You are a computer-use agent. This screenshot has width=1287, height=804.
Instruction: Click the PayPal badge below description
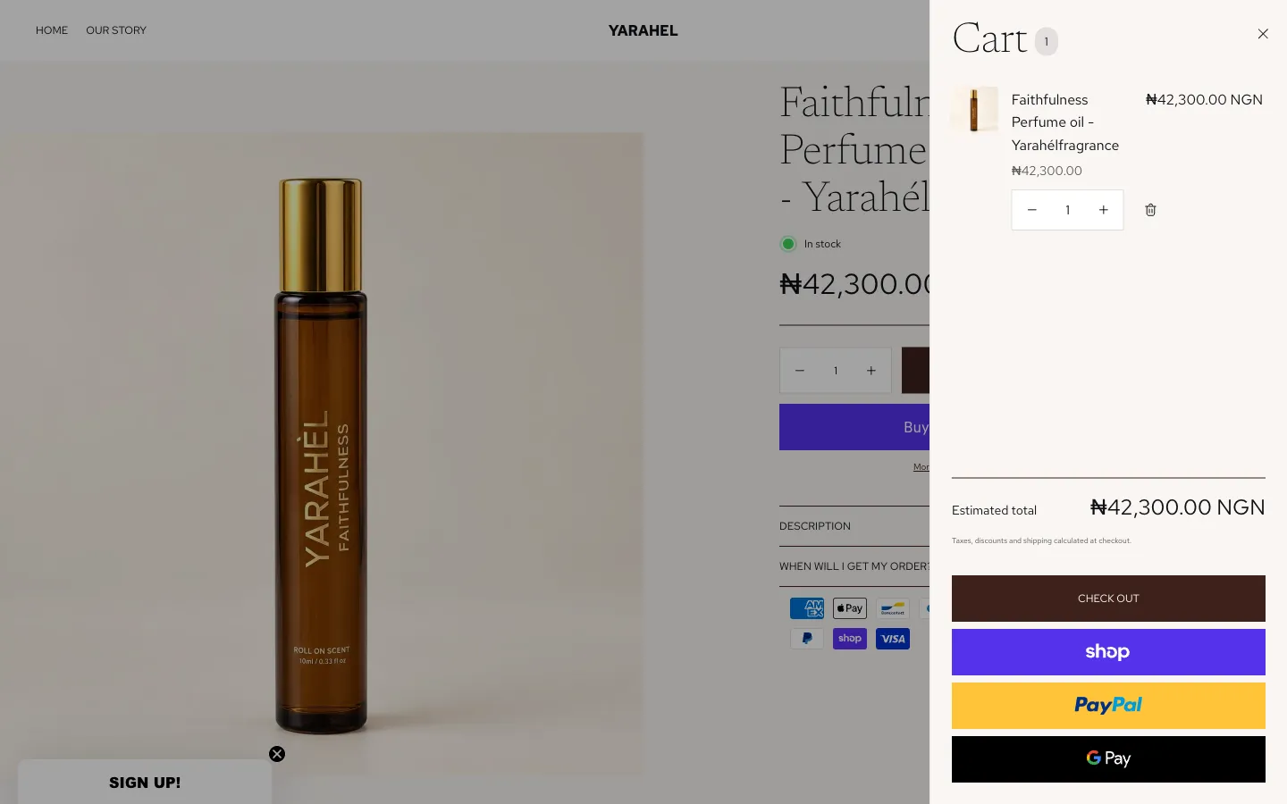(x=807, y=639)
